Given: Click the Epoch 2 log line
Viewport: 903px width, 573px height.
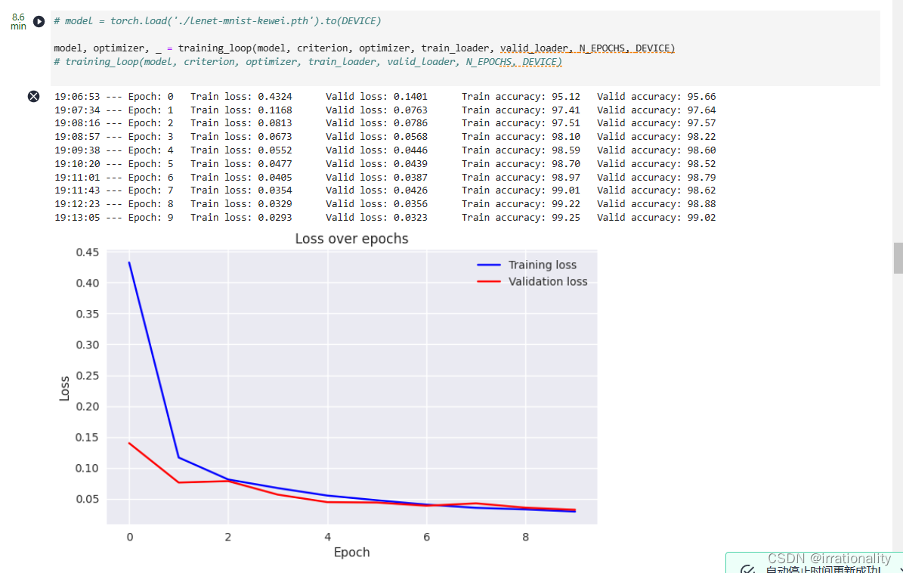Looking at the screenshot, I should click(x=385, y=123).
